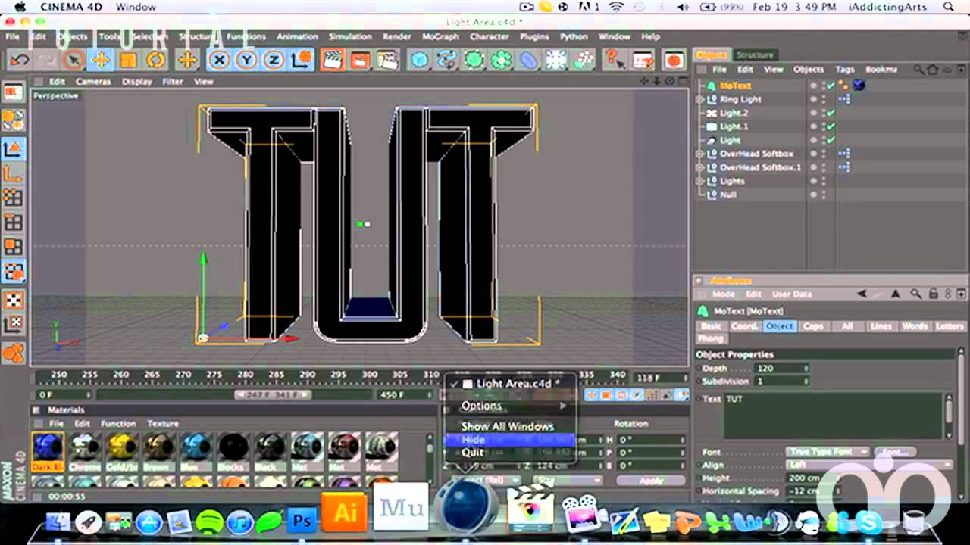Image resolution: width=970 pixels, height=545 pixels.
Task: Toggle the Z axis lock
Action: point(274,60)
